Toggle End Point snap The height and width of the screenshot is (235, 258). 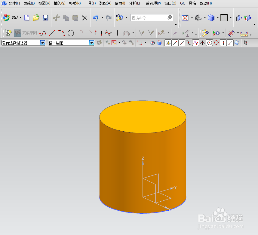click(x=175, y=43)
